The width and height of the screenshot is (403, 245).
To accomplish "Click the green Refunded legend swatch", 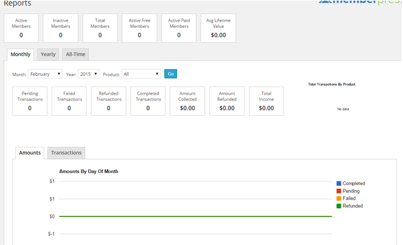I will coord(339,206).
